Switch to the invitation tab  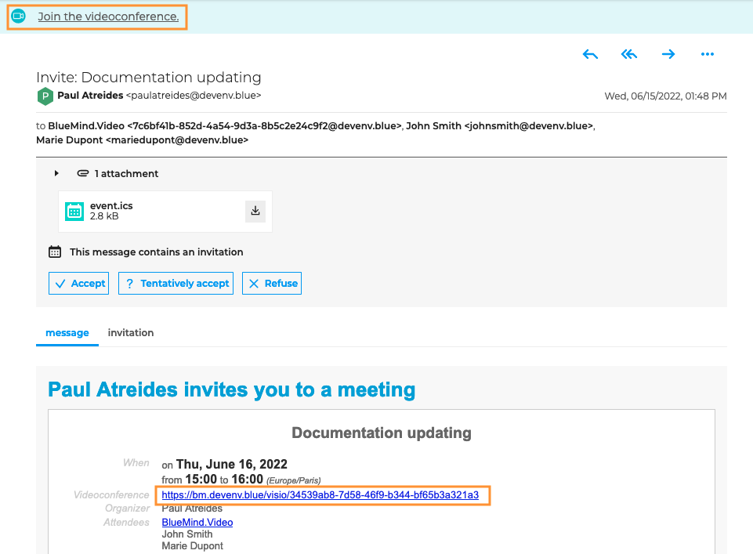point(131,333)
